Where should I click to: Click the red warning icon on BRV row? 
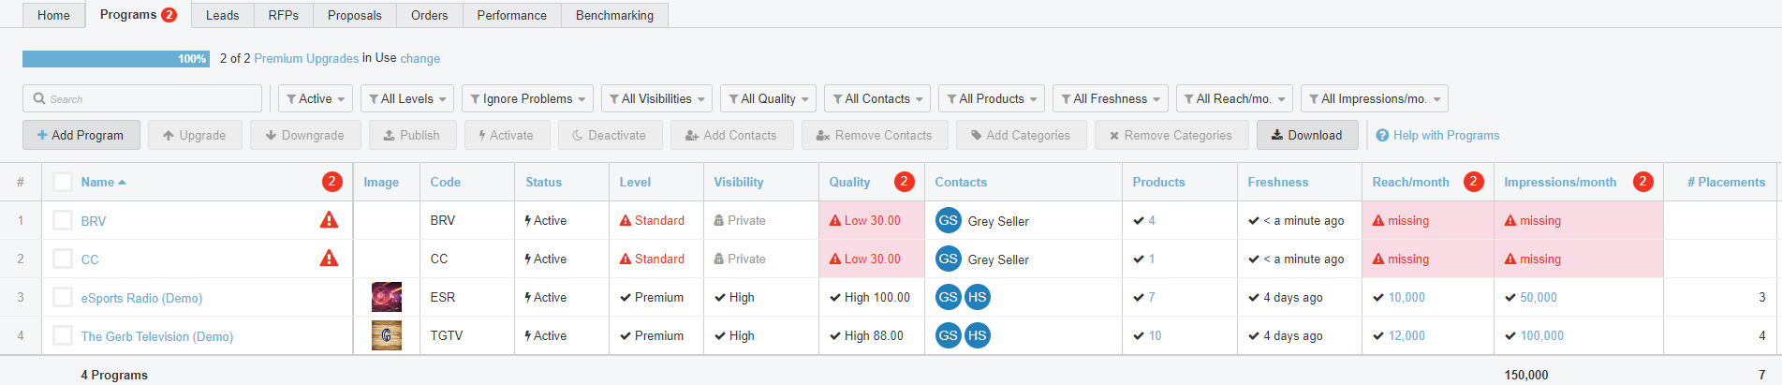[x=329, y=220]
